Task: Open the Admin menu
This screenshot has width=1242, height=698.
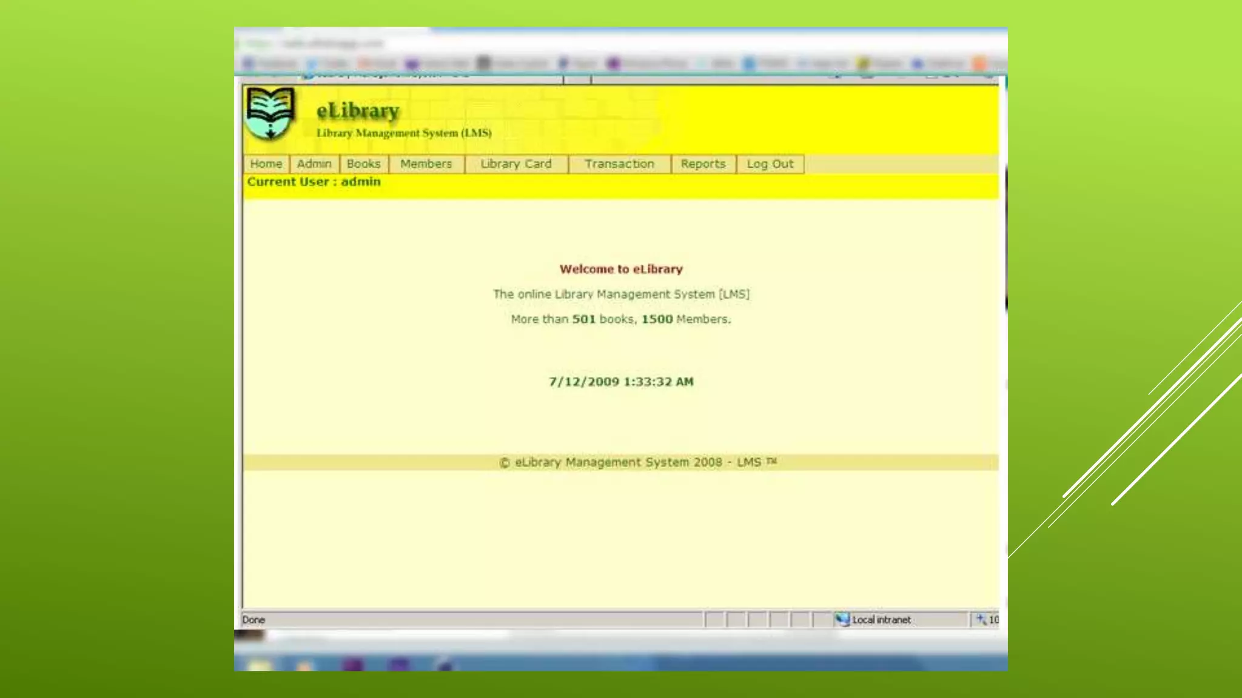Action: coord(314,164)
